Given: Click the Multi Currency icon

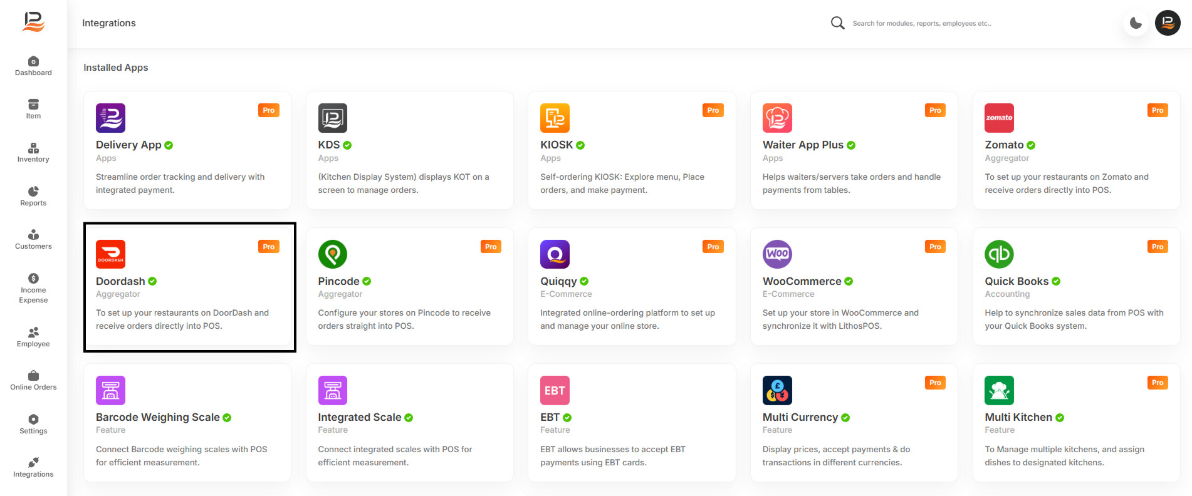Looking at the screenshot, I should pyautogui.click(x=777, y=390).
